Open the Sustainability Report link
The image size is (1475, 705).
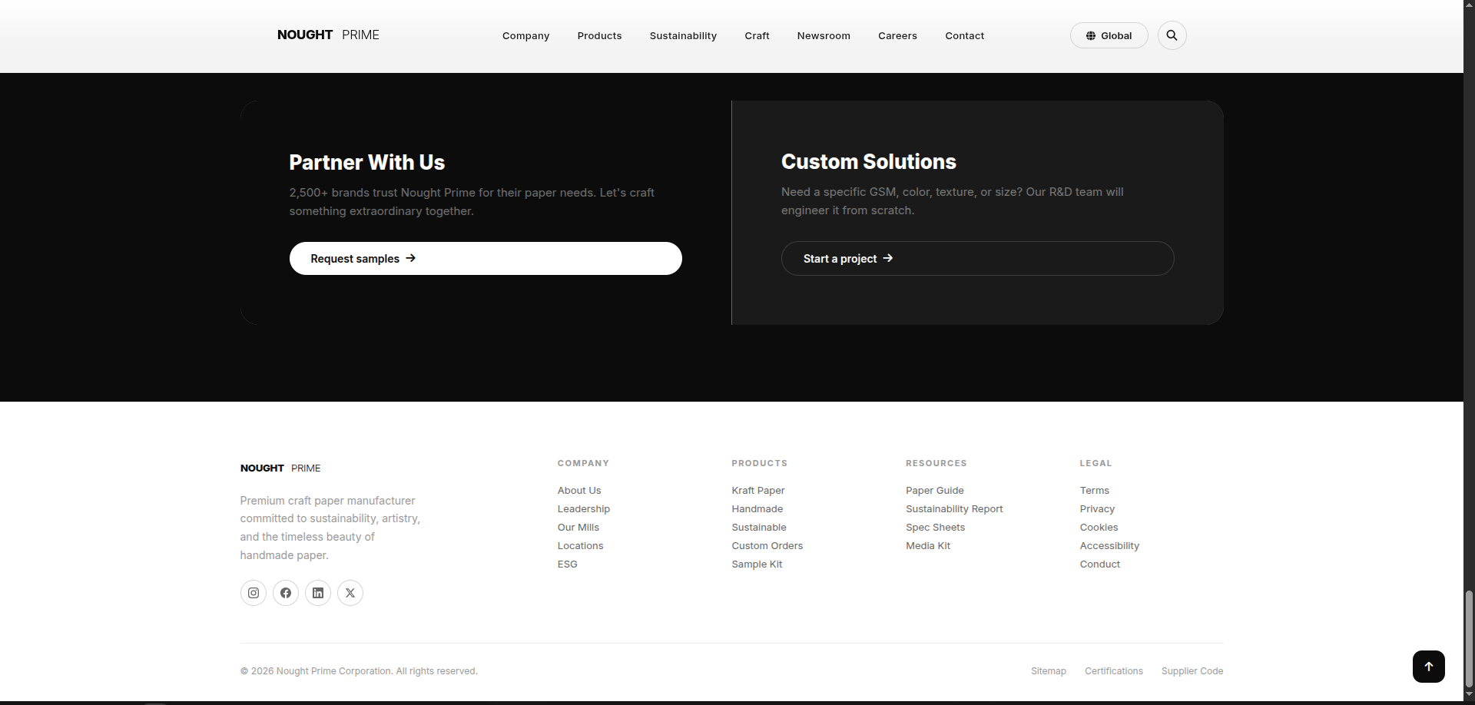click(x=954, y=509)
